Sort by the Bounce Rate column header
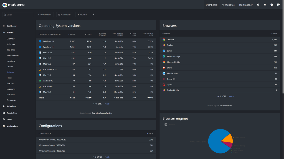The image size is (284, 159). [x=133, y=35]
